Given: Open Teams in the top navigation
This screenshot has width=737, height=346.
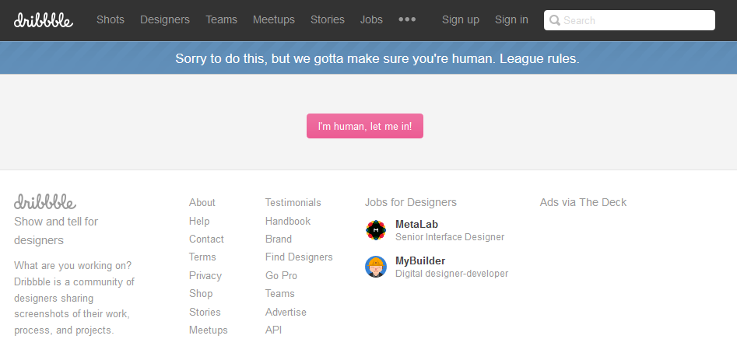Looking at the screenshot, I should click(222, 19).
